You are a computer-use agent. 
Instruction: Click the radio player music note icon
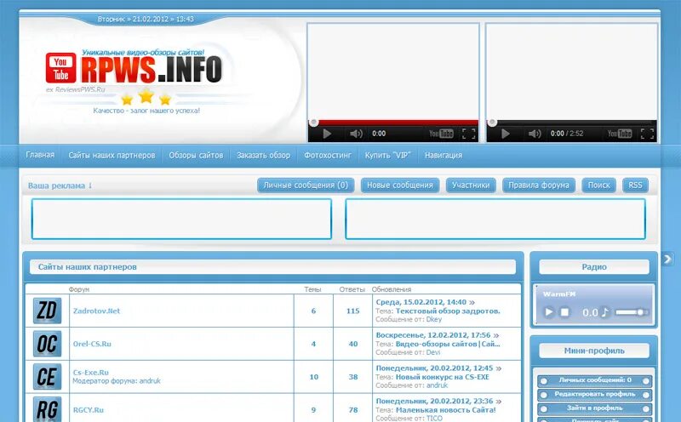(604, 312)
